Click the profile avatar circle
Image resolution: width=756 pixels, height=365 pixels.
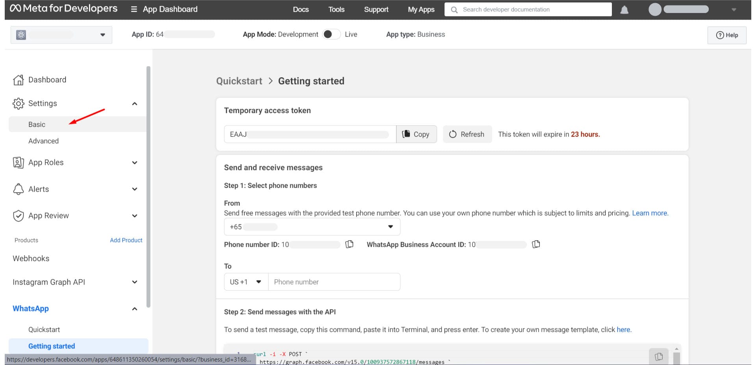click(x=655, y=9)
